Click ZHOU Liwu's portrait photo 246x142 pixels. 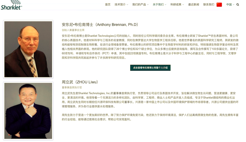[28, 111]
